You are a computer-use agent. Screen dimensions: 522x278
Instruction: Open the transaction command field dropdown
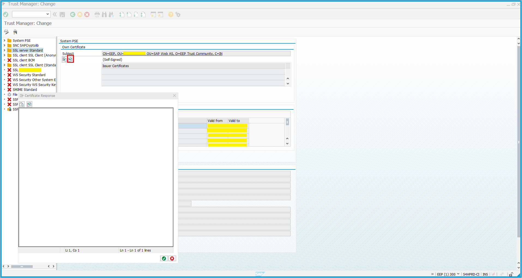48,14
